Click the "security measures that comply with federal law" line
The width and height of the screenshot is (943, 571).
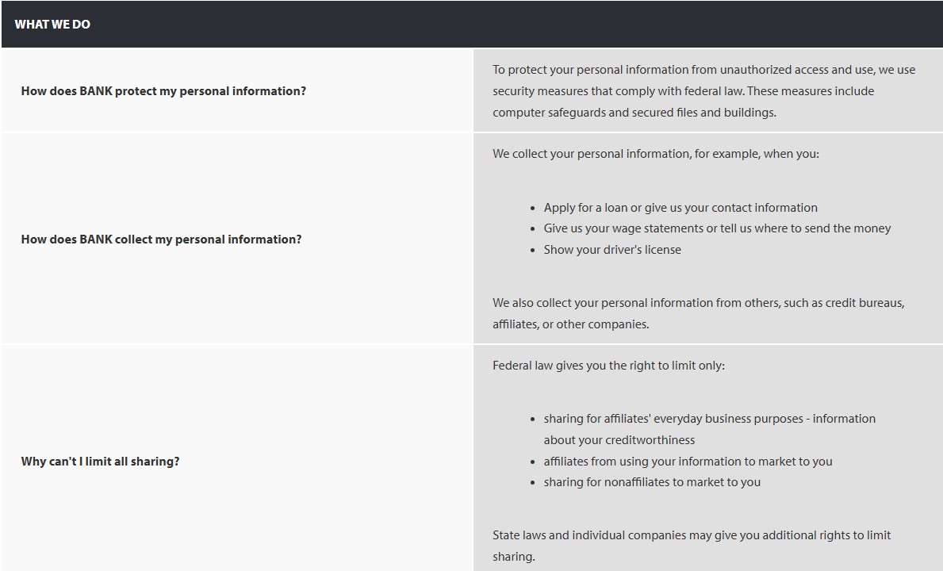click(683, 91)
